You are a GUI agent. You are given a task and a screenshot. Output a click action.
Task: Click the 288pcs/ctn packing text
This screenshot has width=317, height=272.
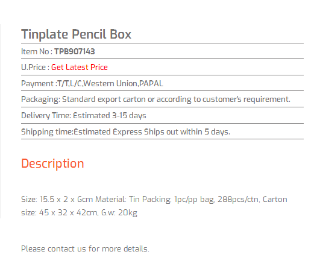pyautogui.click(x=239, y=200)
